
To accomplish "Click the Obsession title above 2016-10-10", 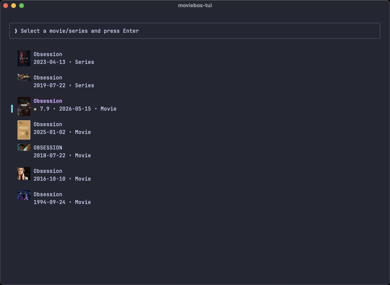I will [48, 171].
